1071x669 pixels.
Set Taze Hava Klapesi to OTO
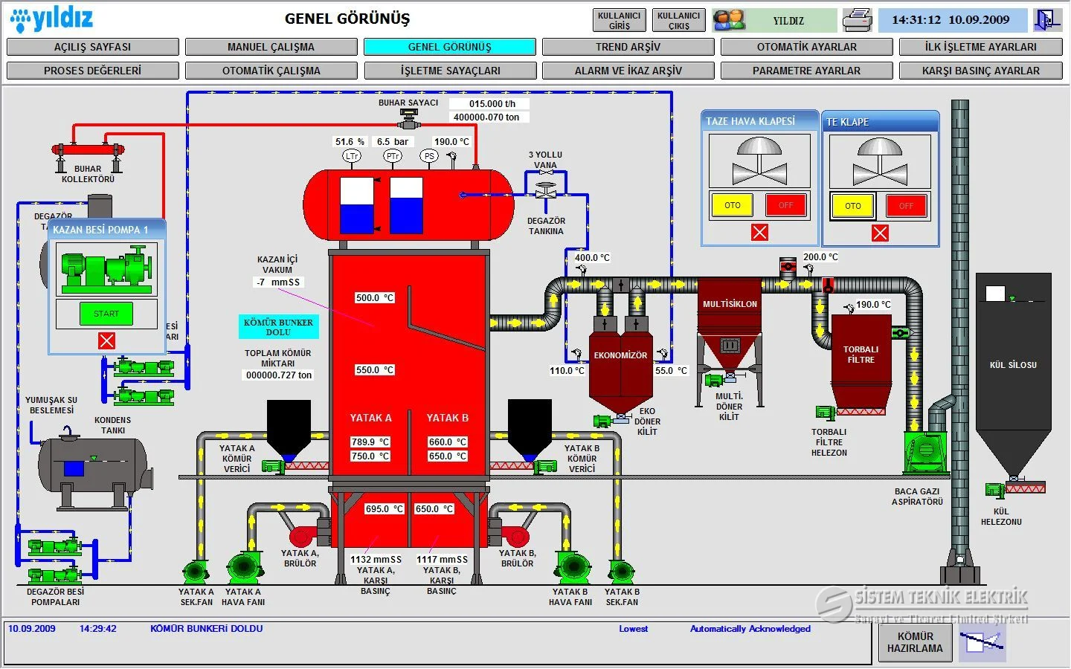pyautogui.click(x=733, y=205)
